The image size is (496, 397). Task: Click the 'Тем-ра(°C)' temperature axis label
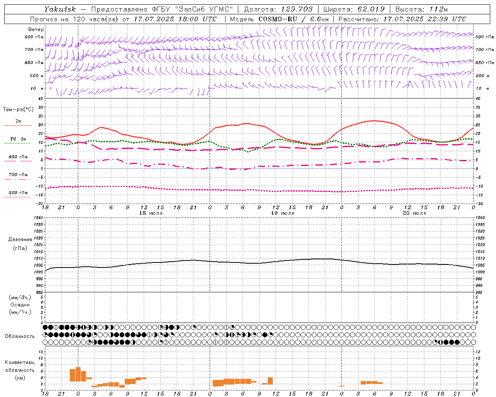tap(18, 110)
